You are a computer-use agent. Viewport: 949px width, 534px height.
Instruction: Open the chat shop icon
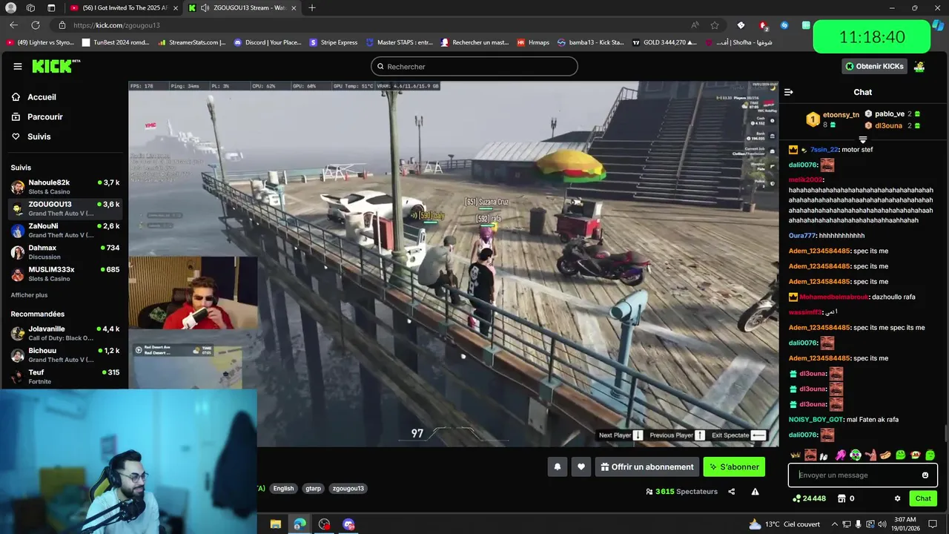click(x=841, y=498)
